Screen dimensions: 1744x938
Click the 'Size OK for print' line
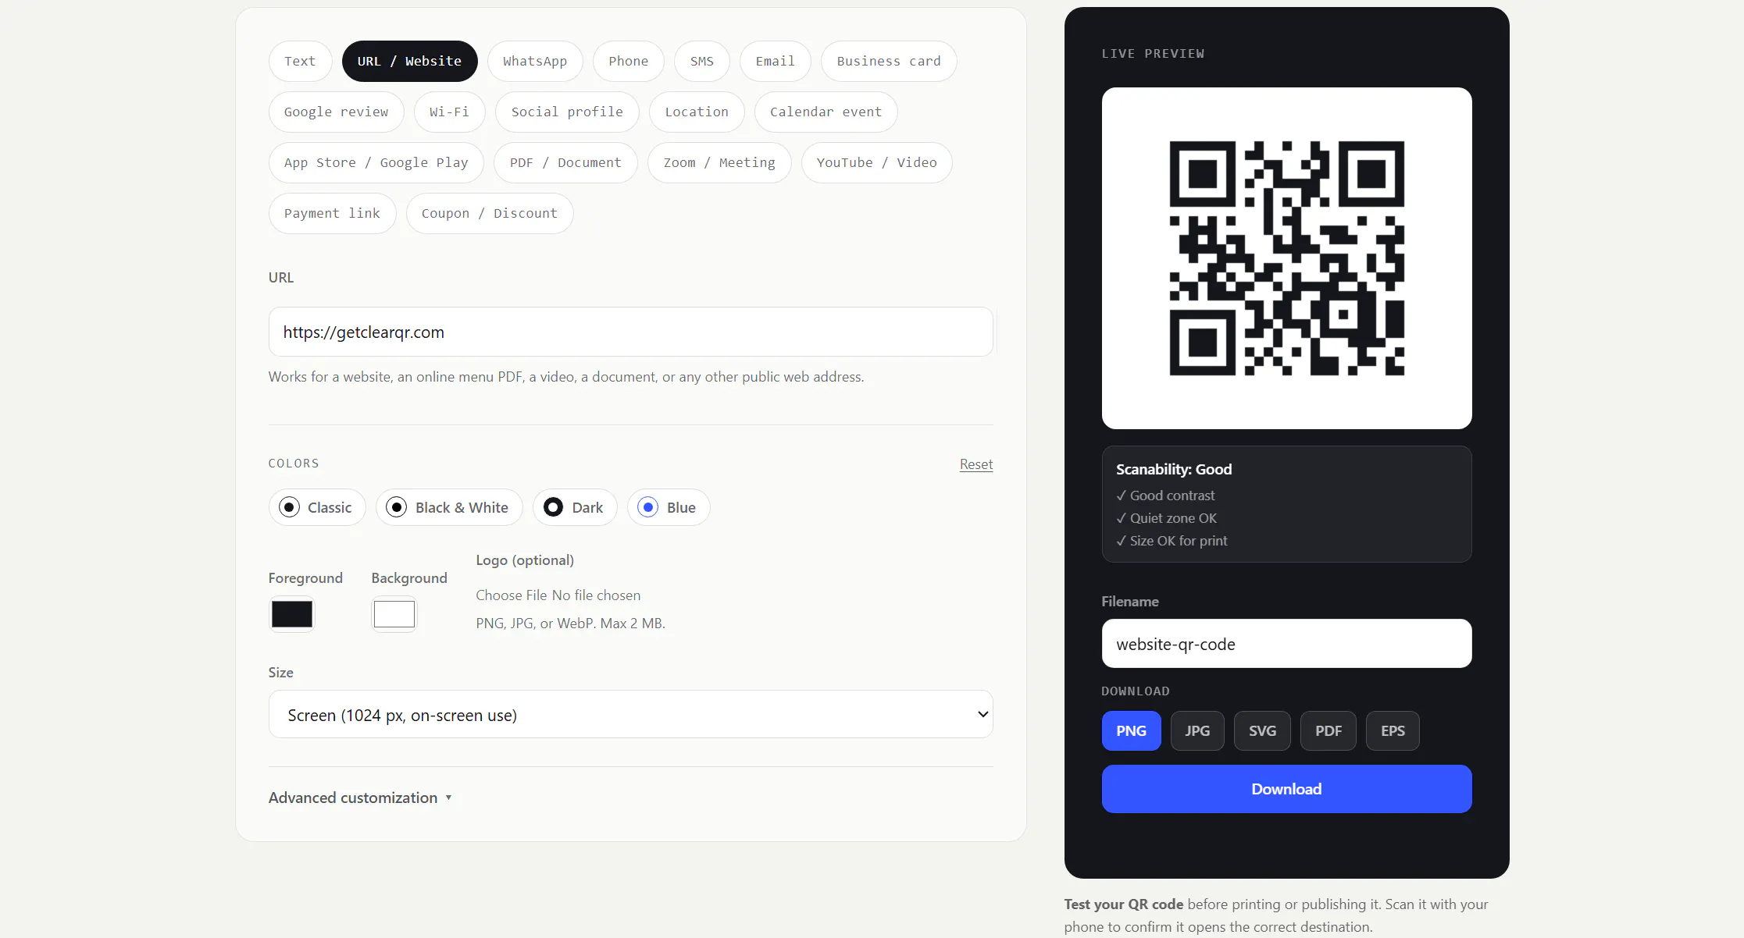[x=1172, y=541]
